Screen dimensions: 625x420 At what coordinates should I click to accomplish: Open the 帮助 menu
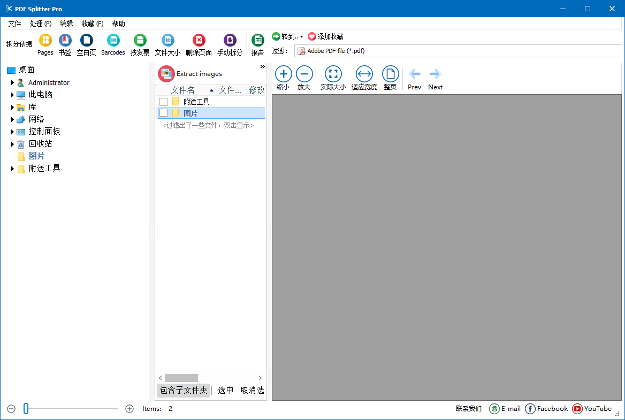click(x=118, y=24)
